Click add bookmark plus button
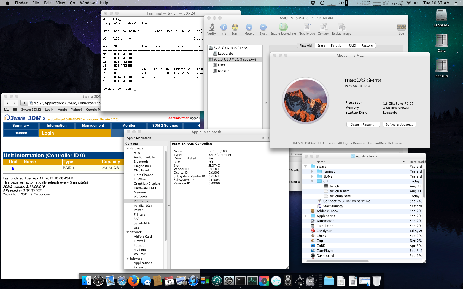463x289 pixels. [24, 103]
